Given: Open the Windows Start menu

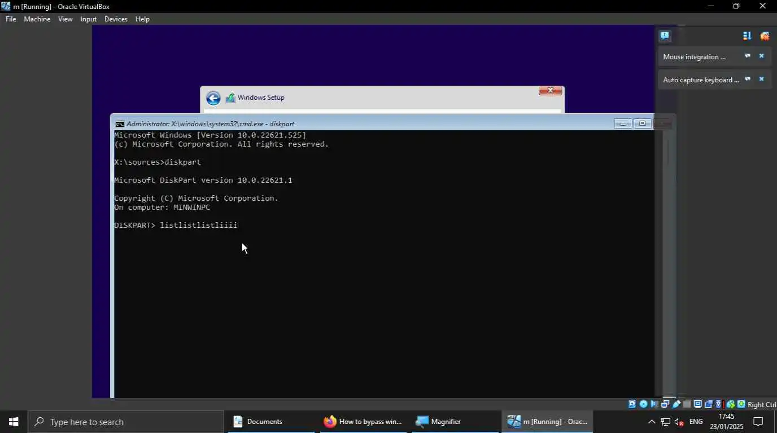Looking at the screenshot, I should click(x=14, y=422).
